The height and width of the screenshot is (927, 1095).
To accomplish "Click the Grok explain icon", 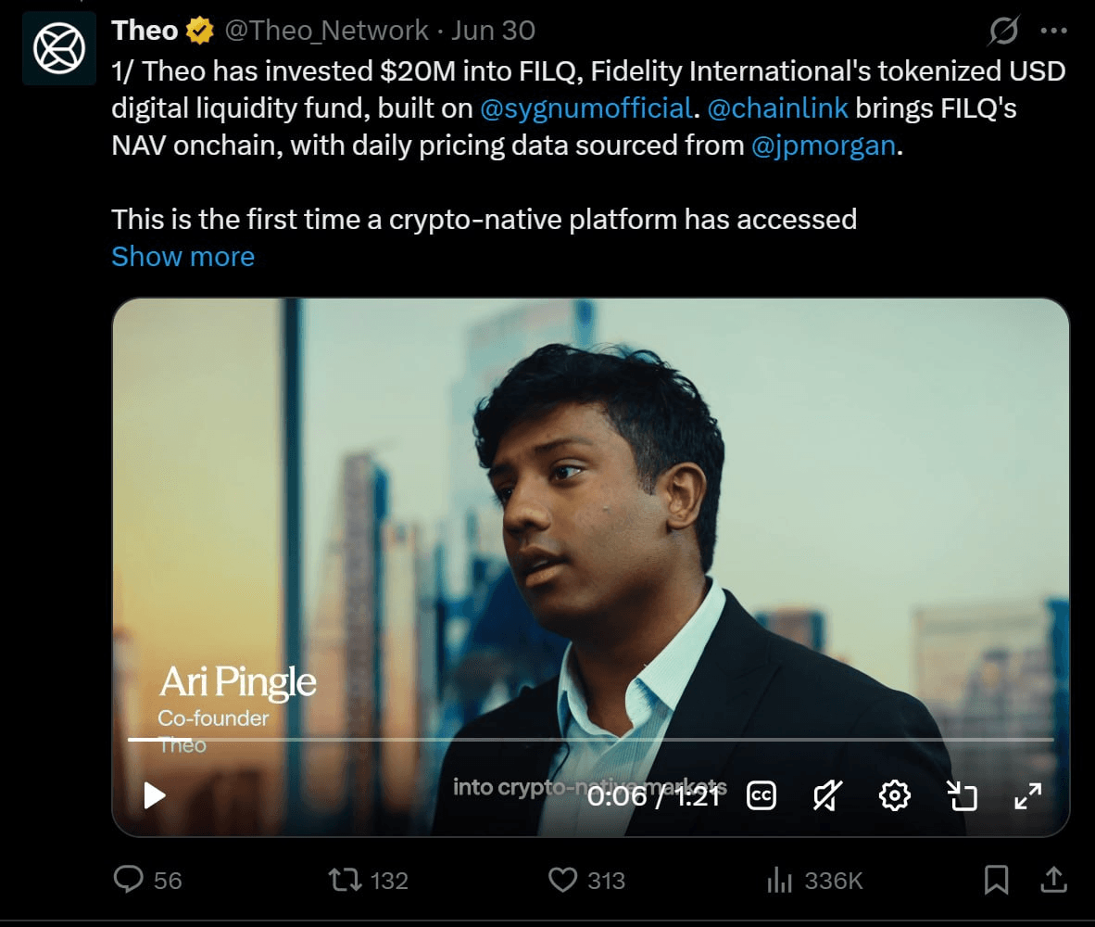I will point(1003,31).
